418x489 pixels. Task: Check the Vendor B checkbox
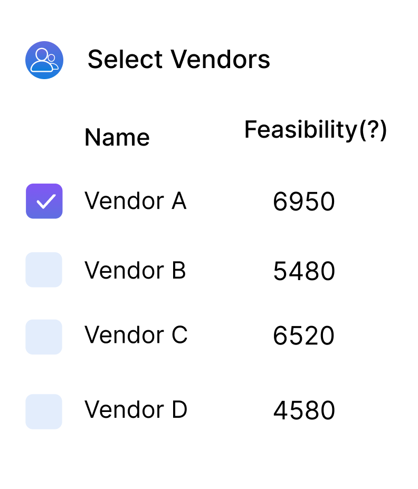(x=44, y=270)
